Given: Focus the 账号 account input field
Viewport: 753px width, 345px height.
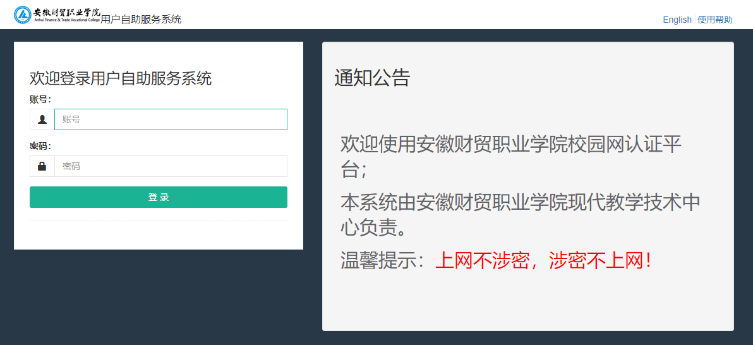Looking at the screenshot, I should point(171,119).
